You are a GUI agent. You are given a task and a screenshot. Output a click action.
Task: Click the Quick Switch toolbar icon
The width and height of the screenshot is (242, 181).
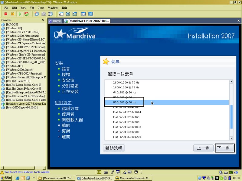(74, 14)
